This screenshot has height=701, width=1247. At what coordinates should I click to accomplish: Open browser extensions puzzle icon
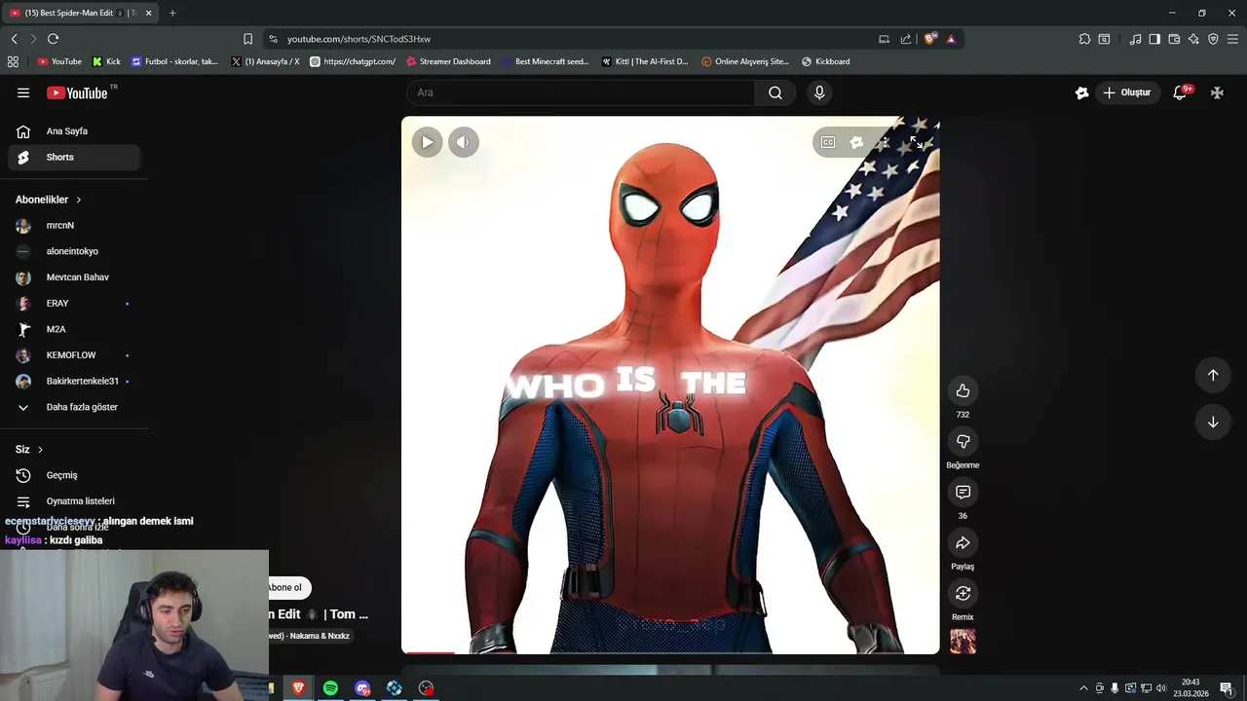point(1084,39)
